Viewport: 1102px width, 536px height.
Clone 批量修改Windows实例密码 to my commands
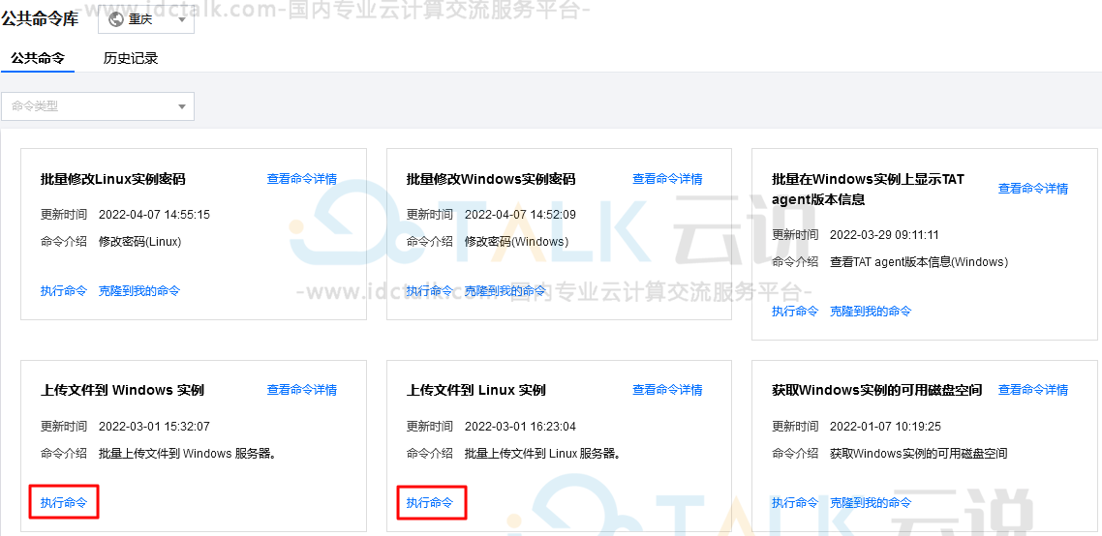pyautogui.click(x=505, y=291)
